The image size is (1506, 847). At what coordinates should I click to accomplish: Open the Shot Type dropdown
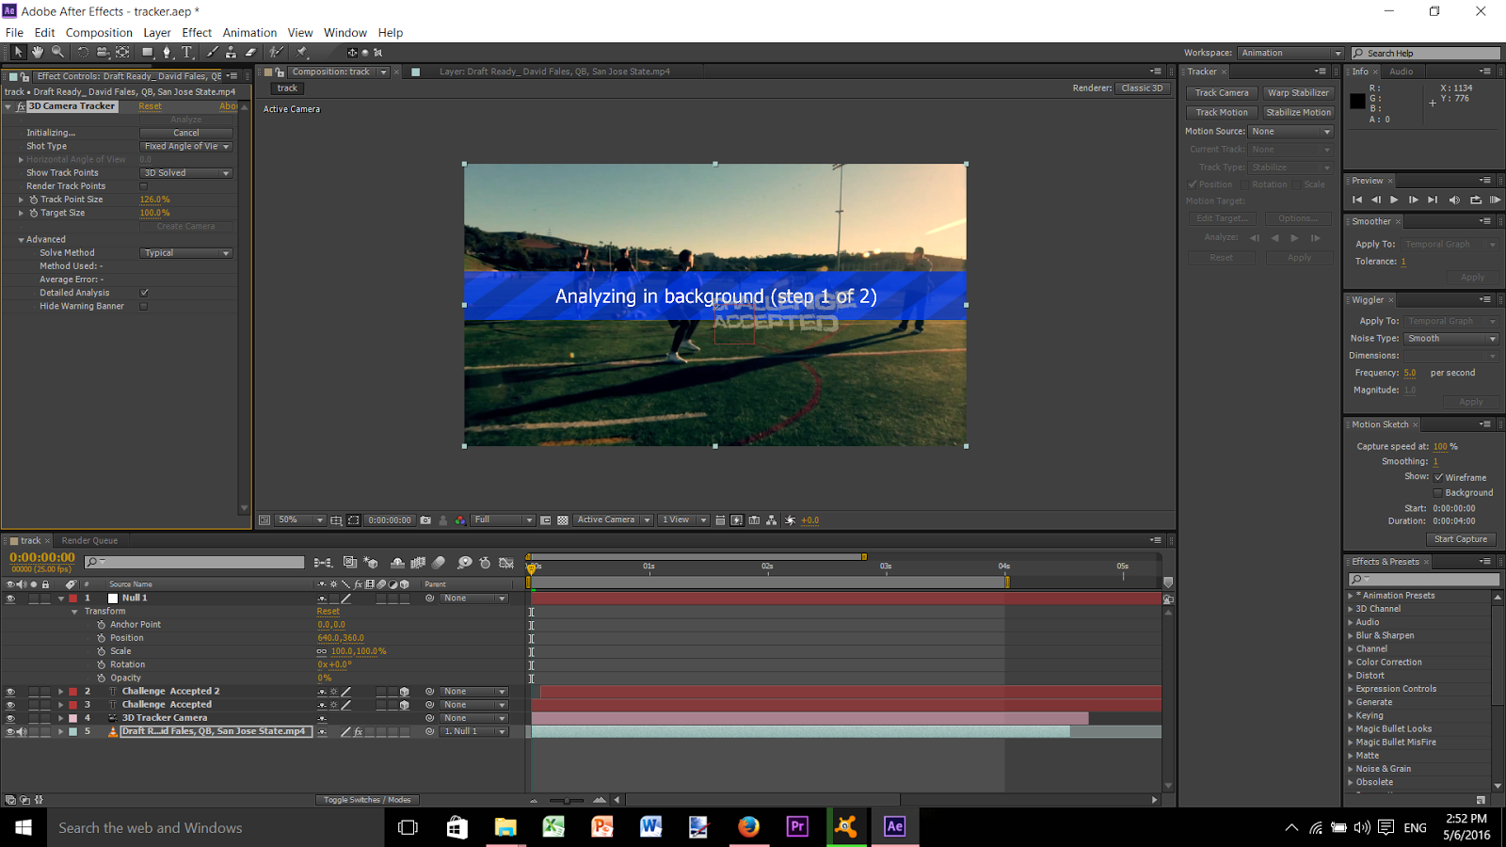186,147
